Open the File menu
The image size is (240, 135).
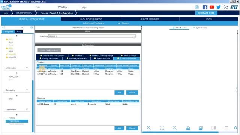point(37,7)
